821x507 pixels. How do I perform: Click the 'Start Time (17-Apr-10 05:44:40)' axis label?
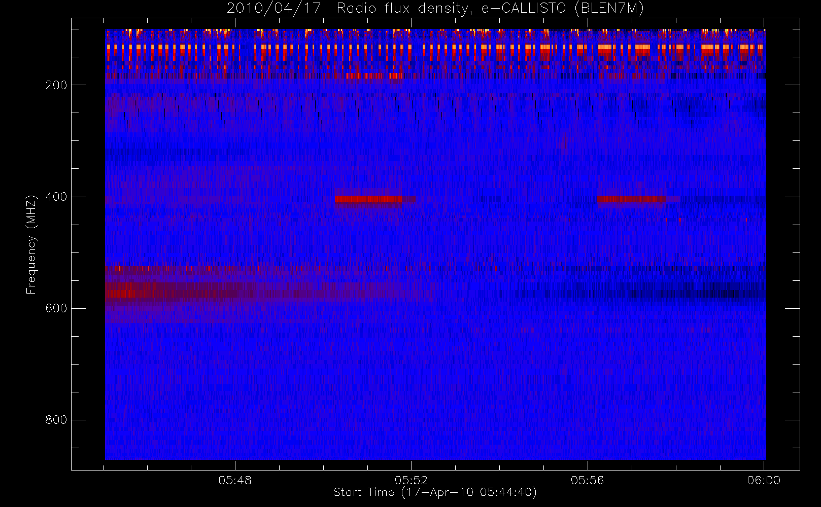pyautogui.click(x=435, y=492)
